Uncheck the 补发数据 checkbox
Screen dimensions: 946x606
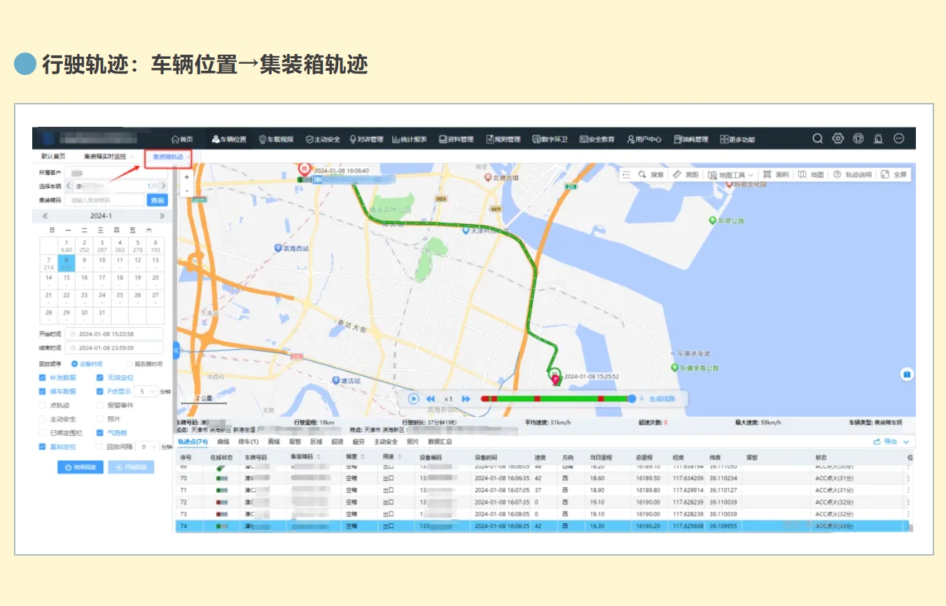(x=43, y=378)
